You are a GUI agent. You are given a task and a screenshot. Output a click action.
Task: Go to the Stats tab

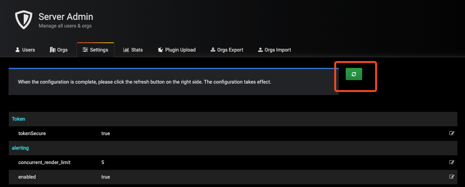(x=133, y=50)
